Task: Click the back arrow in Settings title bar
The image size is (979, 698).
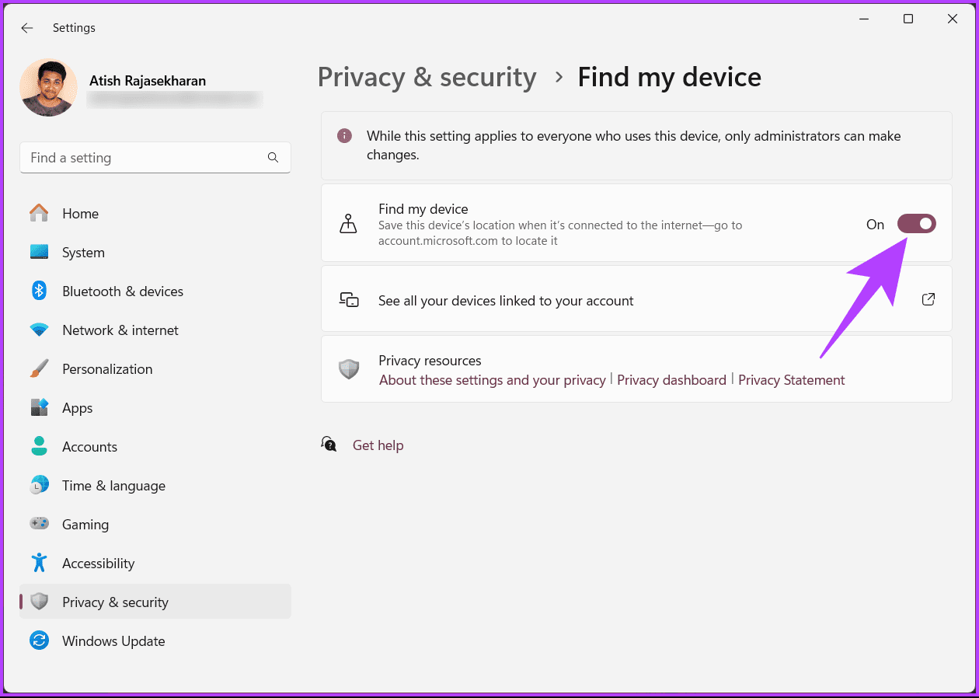Action: [x=27, y=28]
